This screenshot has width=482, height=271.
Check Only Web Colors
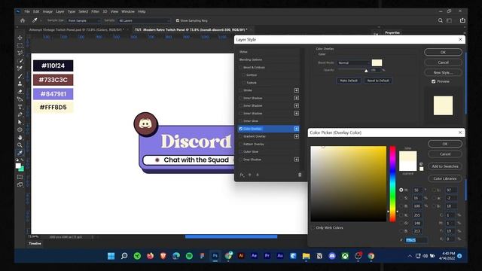313,227
